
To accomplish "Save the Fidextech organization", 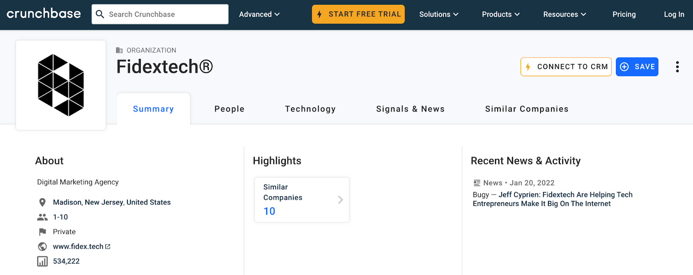I will tap(637, 67).
